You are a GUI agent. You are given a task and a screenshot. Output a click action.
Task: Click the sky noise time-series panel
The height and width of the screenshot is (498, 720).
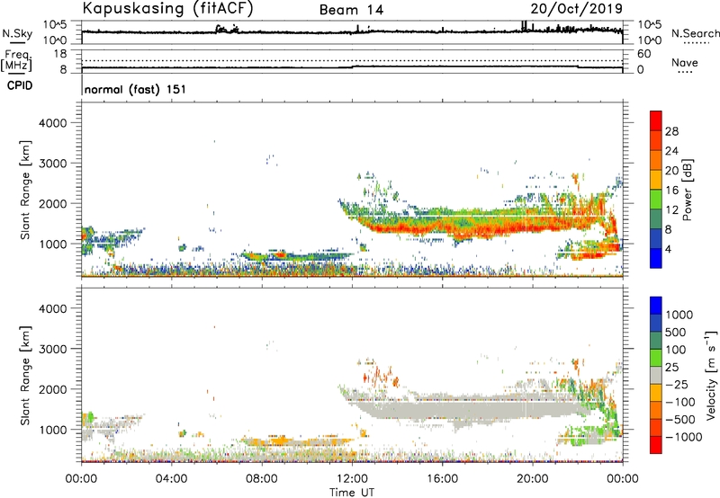click(352, 32)
